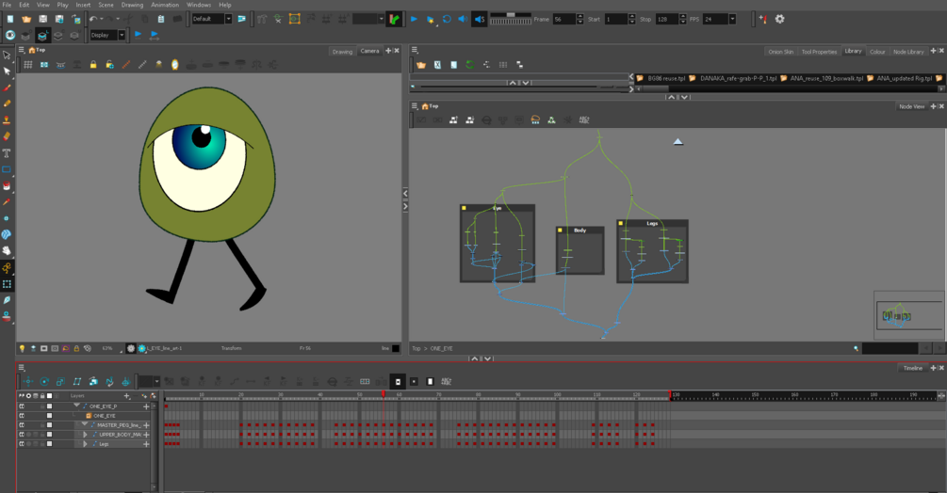The height and width of the screenshot is (493, 947).
Task: Toggle the grid in Camera view toolbar
Action: (27, 65)
